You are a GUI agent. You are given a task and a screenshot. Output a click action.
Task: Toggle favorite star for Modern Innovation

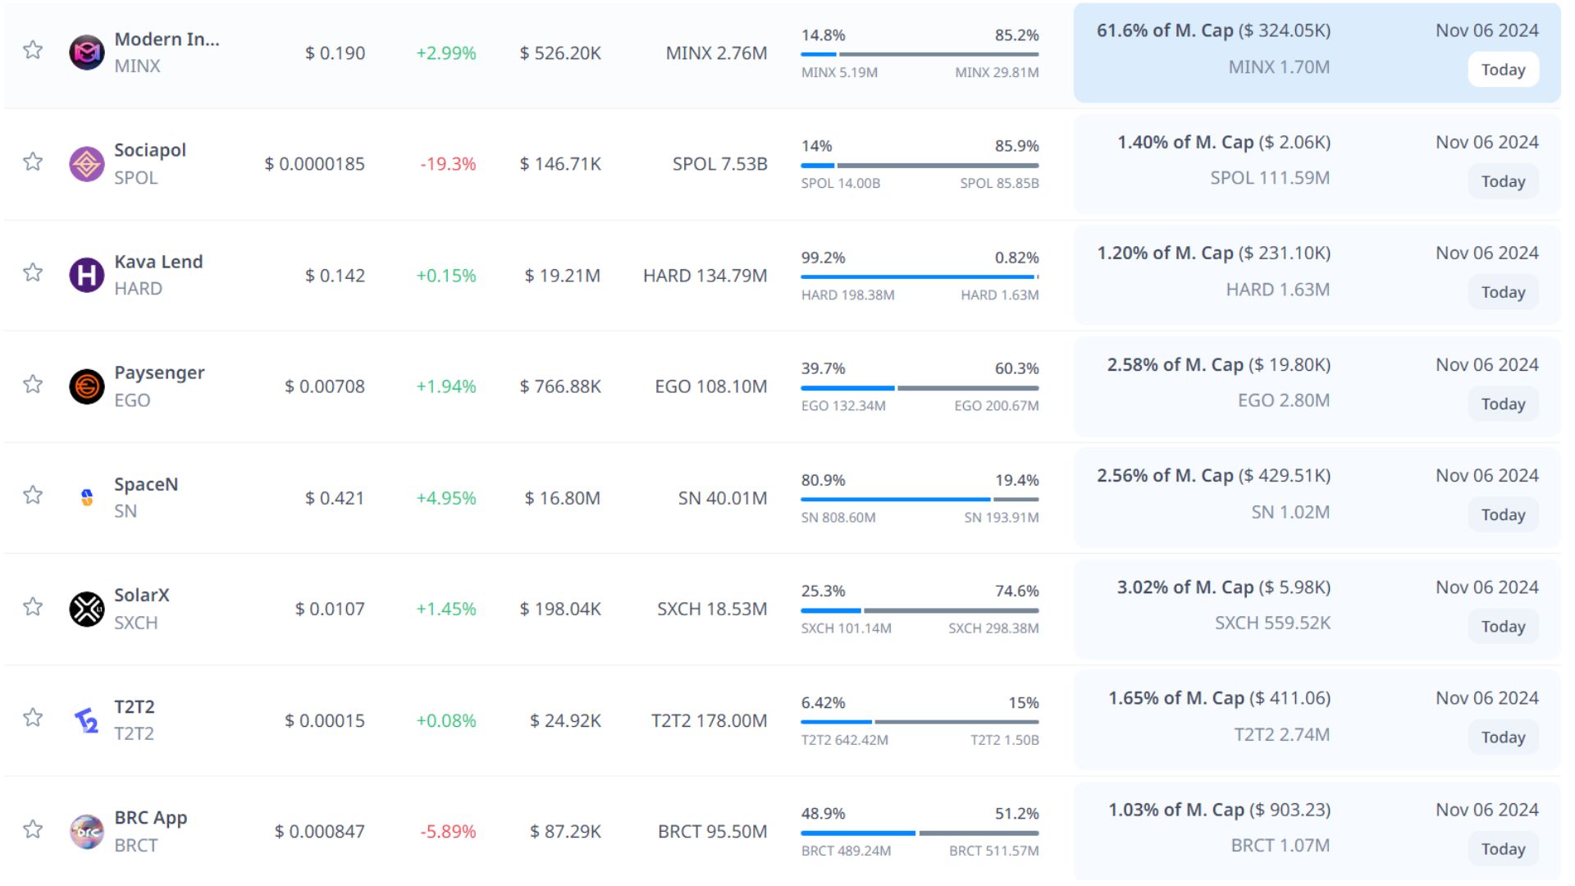point(33,50)
